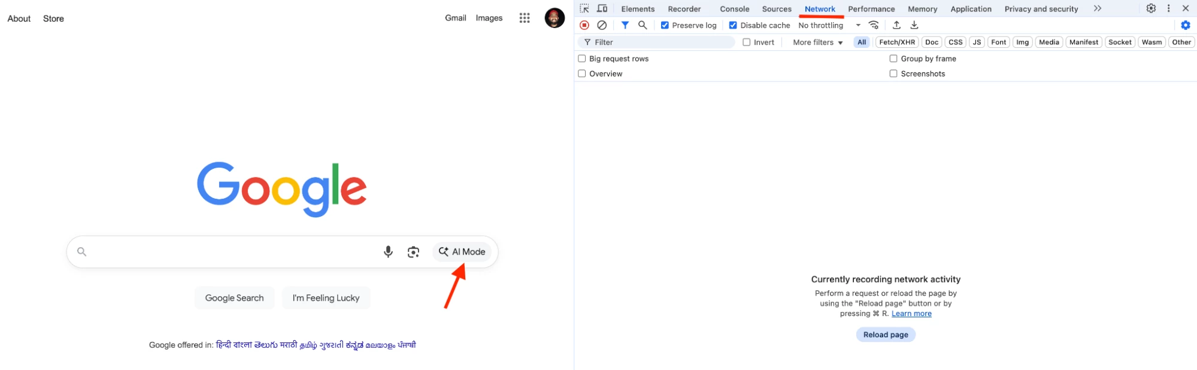
Task: Open the About link
Action: coord(19,19)
